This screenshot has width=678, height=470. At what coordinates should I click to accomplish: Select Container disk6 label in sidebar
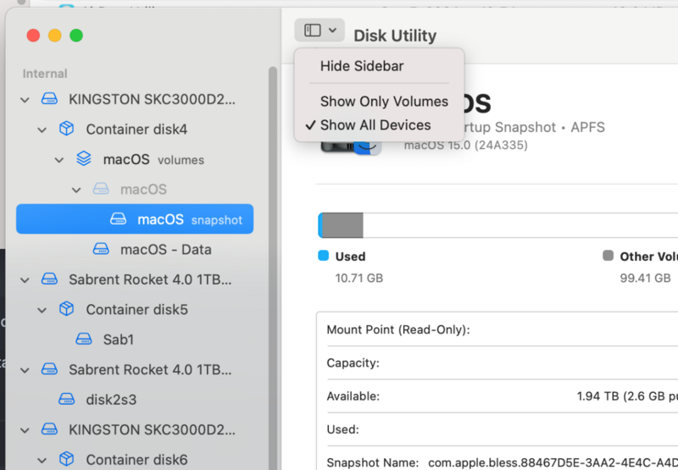[136, 460]
